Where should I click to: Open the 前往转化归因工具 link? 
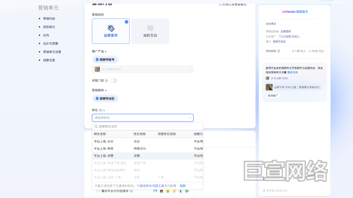tap(152, 186)
